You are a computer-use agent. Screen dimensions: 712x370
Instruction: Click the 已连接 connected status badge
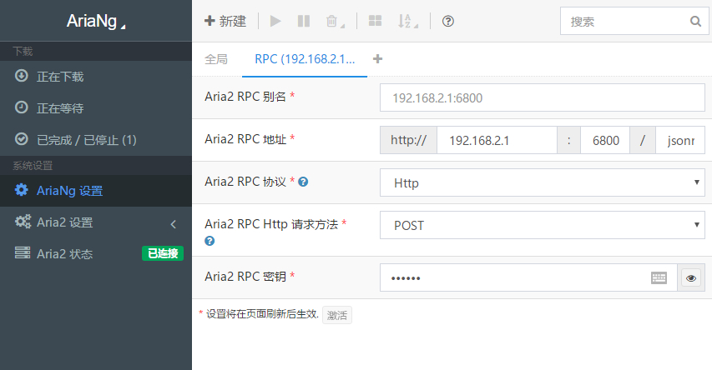click(x=163, y=253)
